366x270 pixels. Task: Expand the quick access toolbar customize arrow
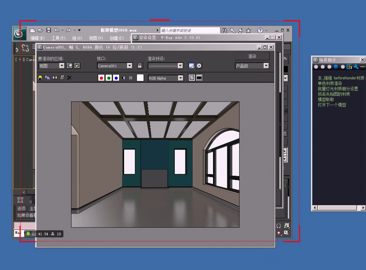coord(80,30)
